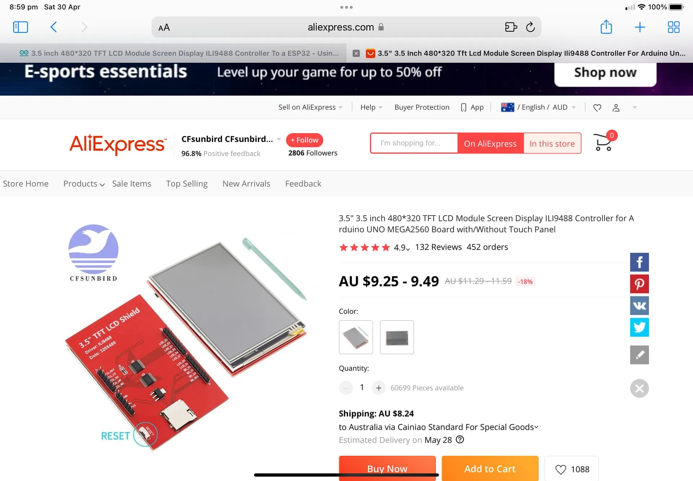Expand shipping method options for Cainiao
693x481 pixels.
[438, 427]
